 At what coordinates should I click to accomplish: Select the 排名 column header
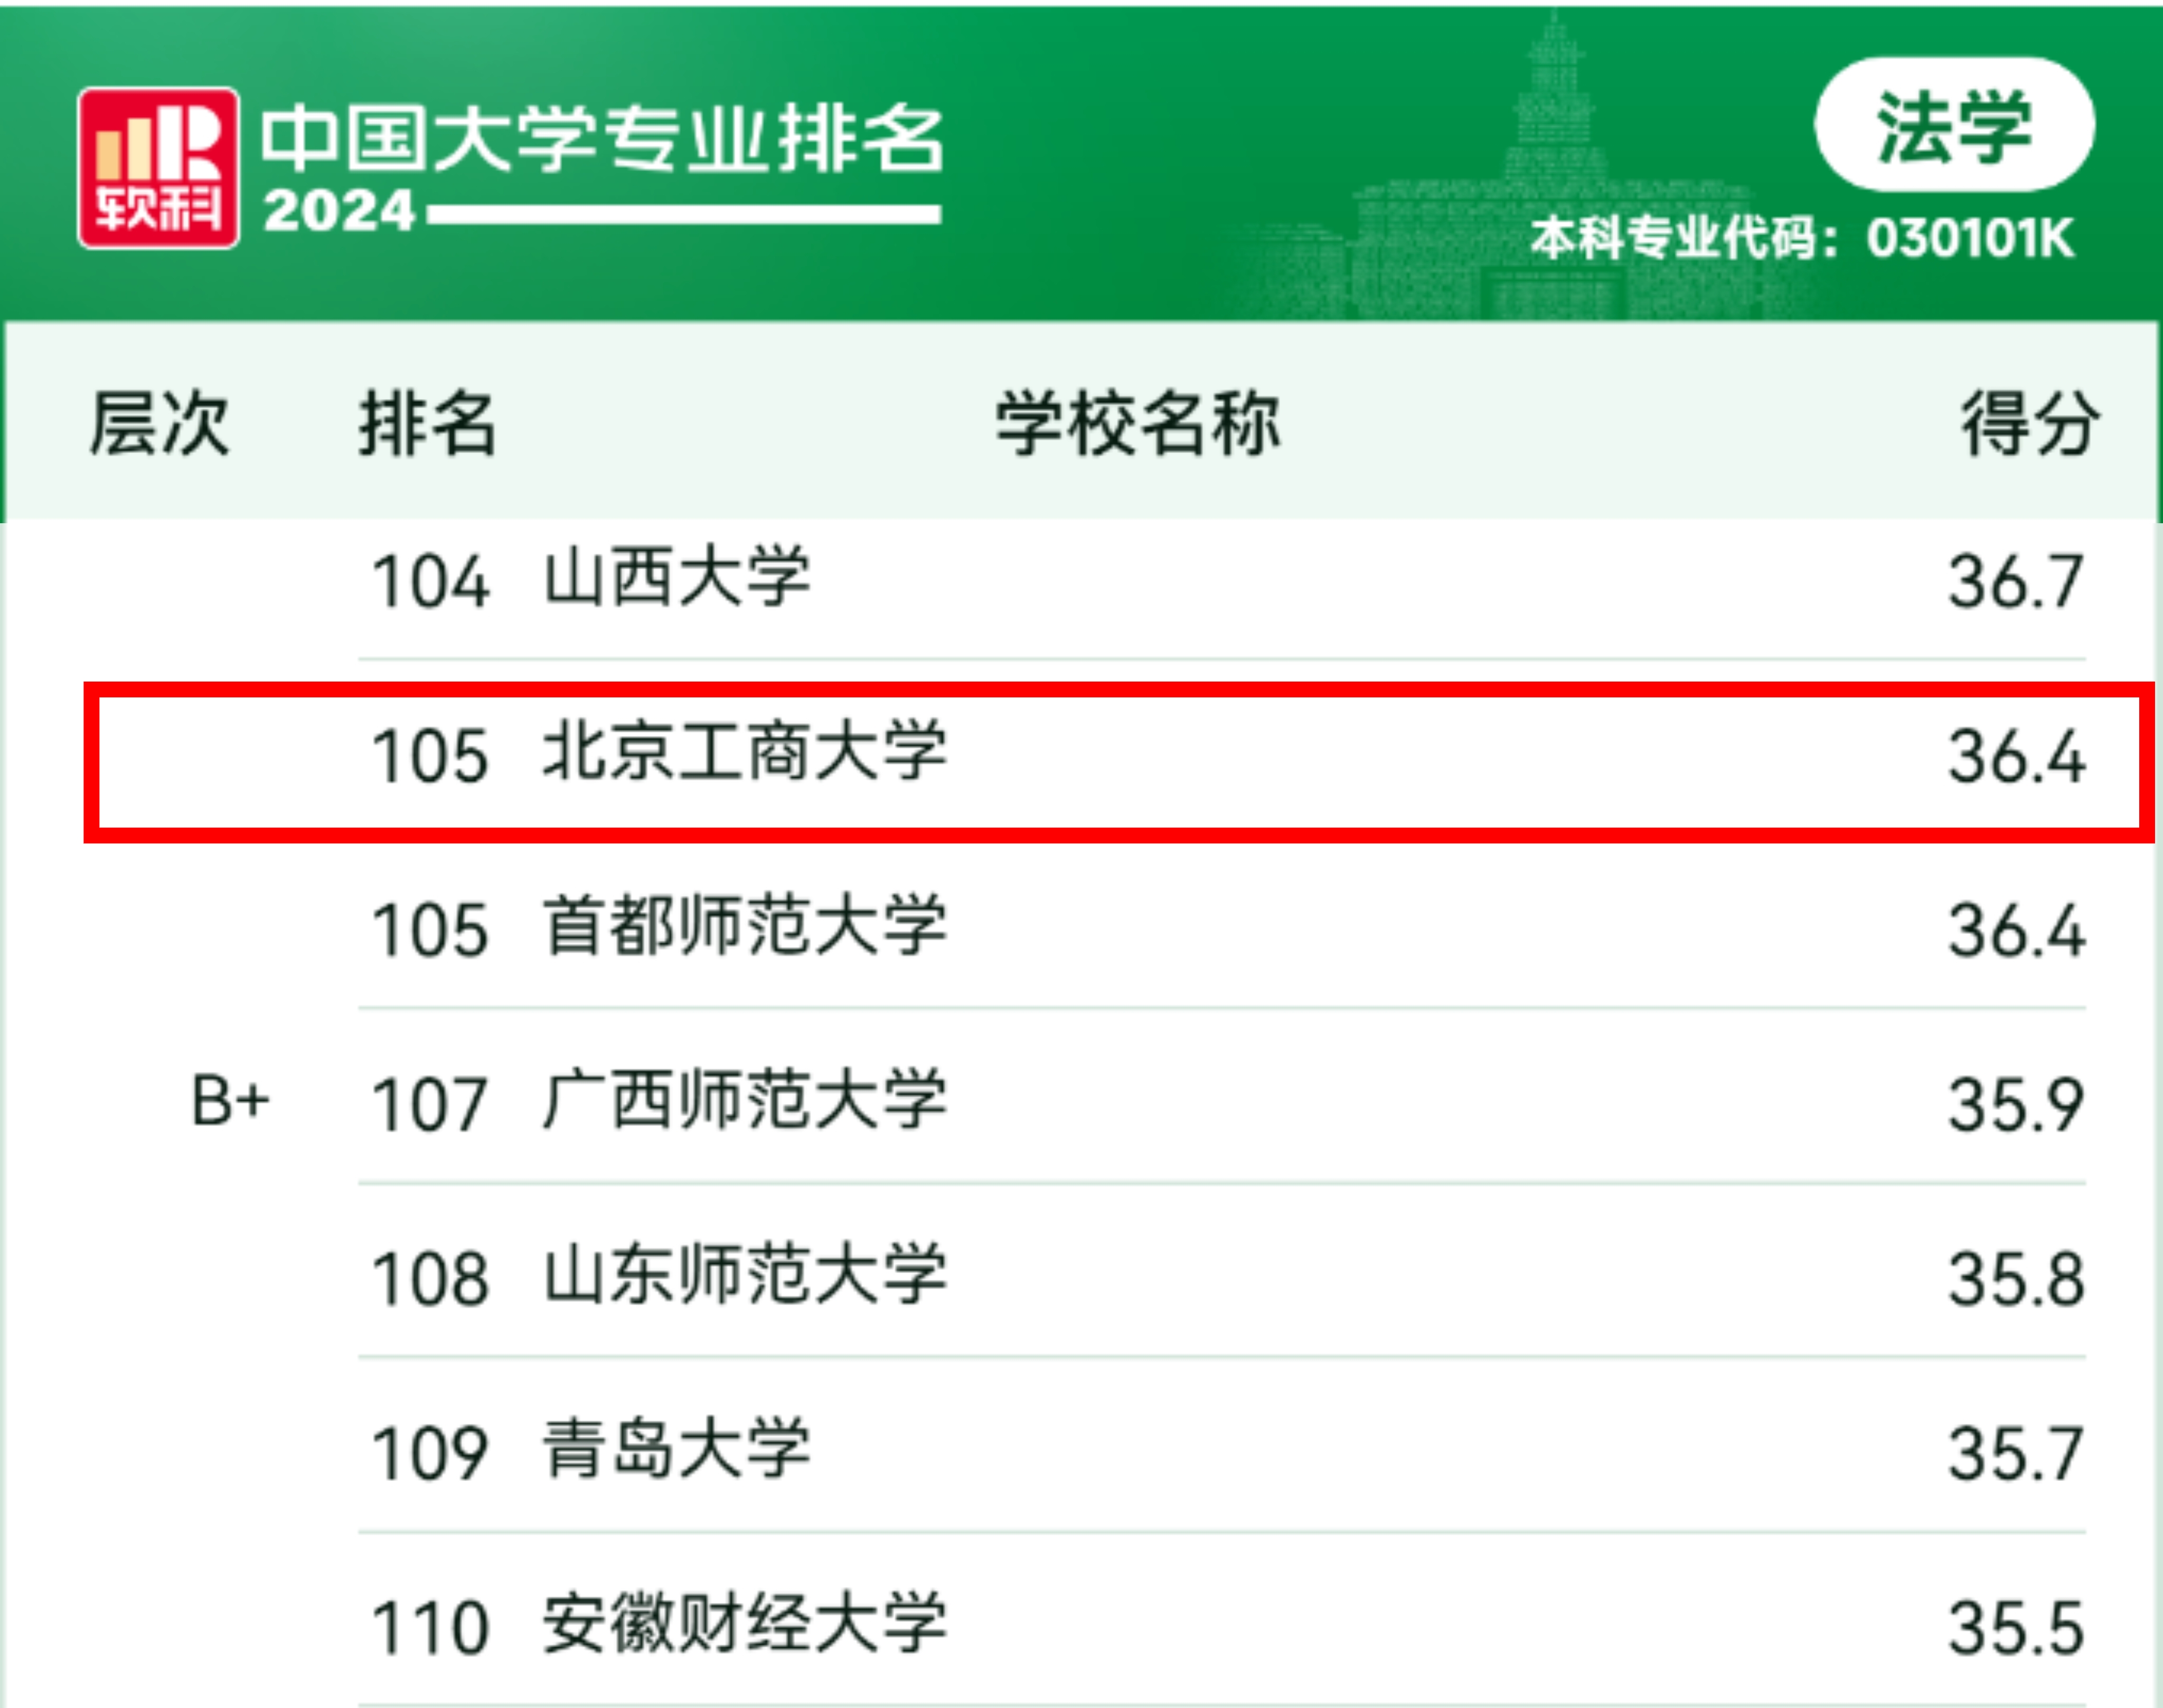click(428, 424)
